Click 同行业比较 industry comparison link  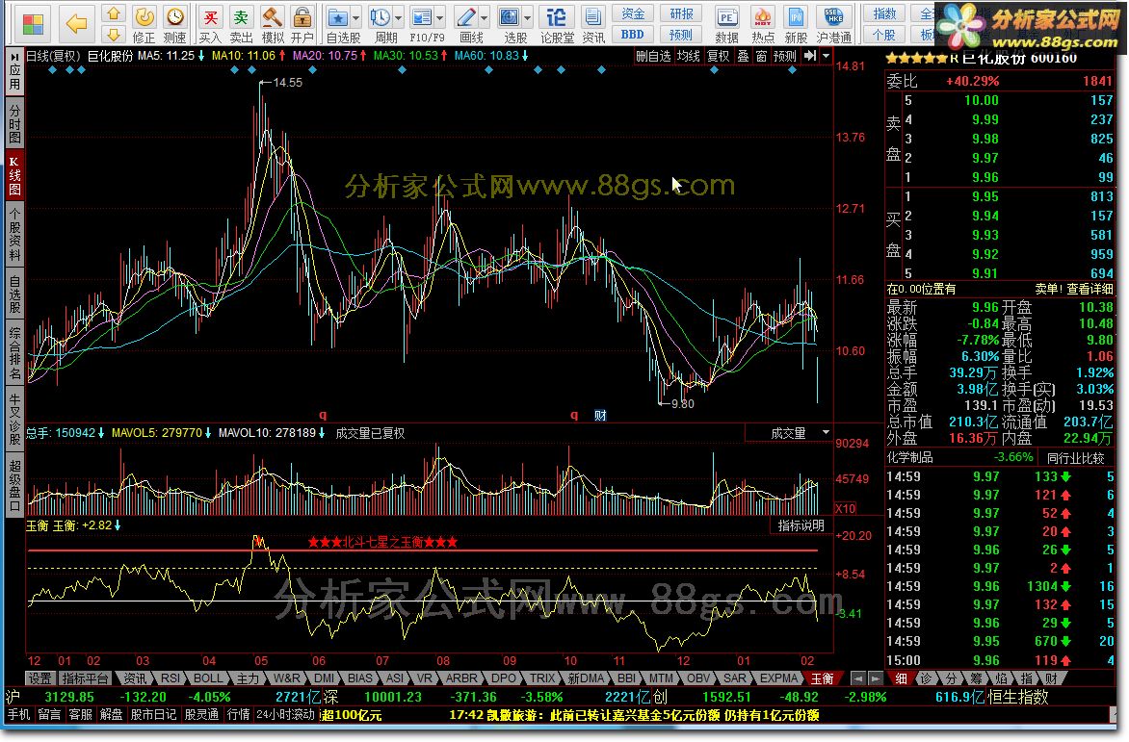(x=1075, y=458)
